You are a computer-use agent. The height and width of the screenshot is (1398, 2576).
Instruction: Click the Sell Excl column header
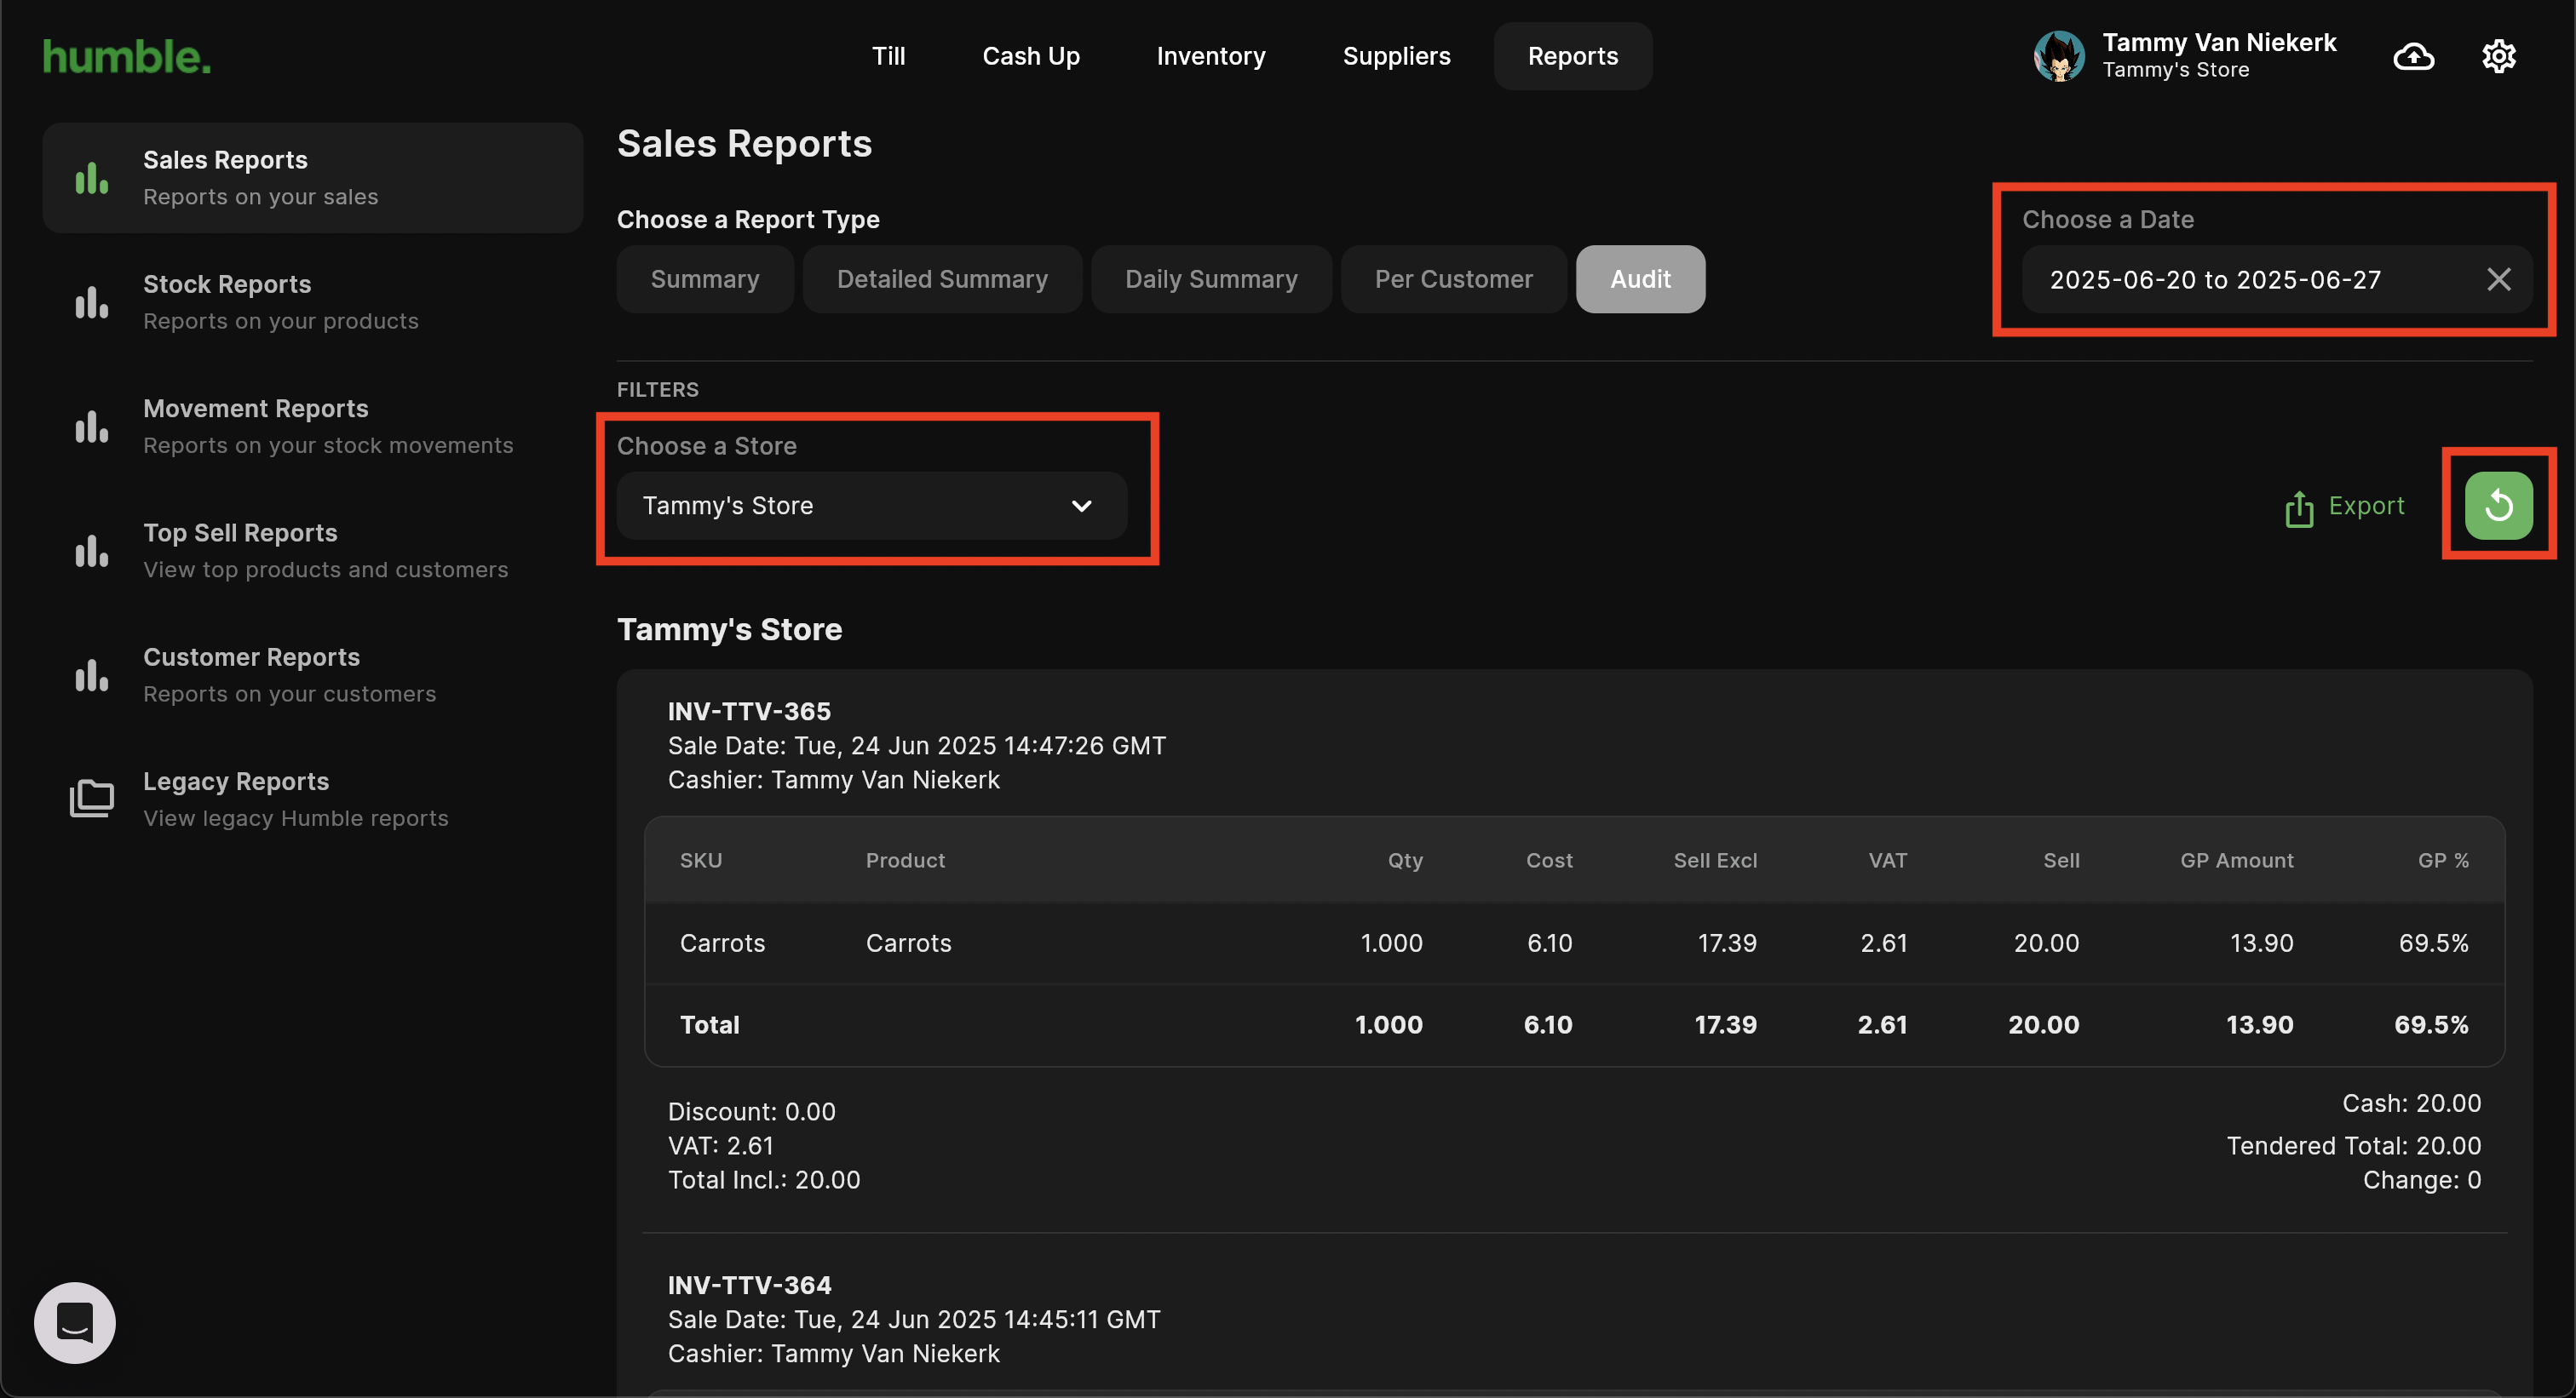pyautogui.click(x=1715, y=861)
